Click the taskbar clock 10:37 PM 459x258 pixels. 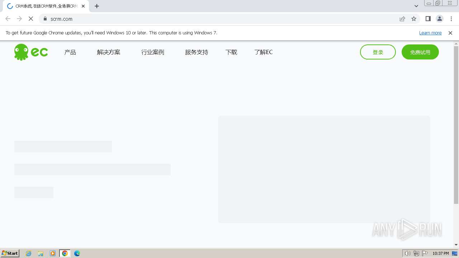coord(440,253)
